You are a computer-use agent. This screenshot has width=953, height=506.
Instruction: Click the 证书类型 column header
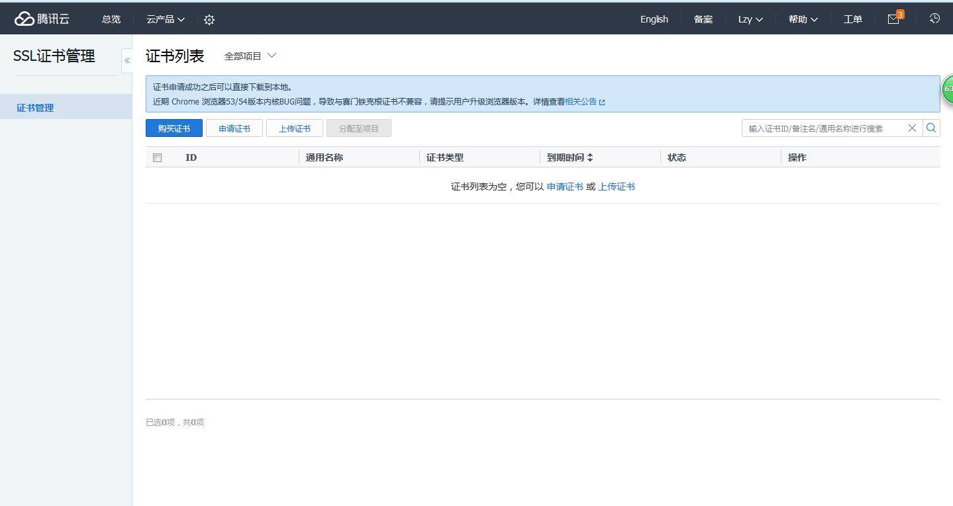[x=445, y=157]
